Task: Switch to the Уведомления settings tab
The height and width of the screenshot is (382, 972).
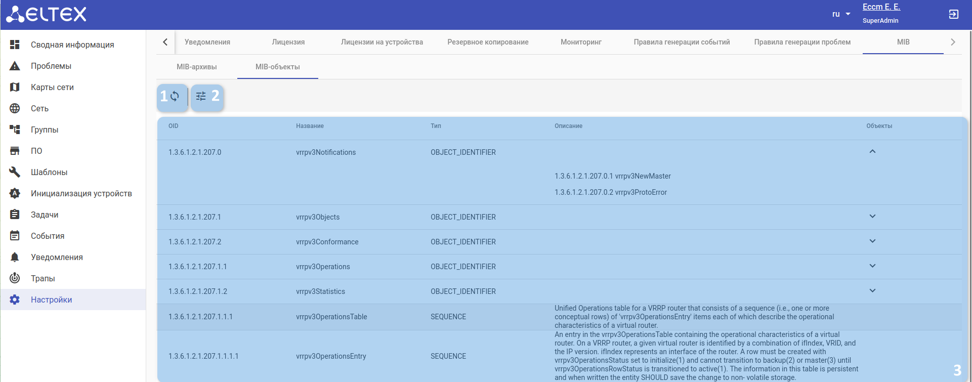Action: click(x=207, y=42)
